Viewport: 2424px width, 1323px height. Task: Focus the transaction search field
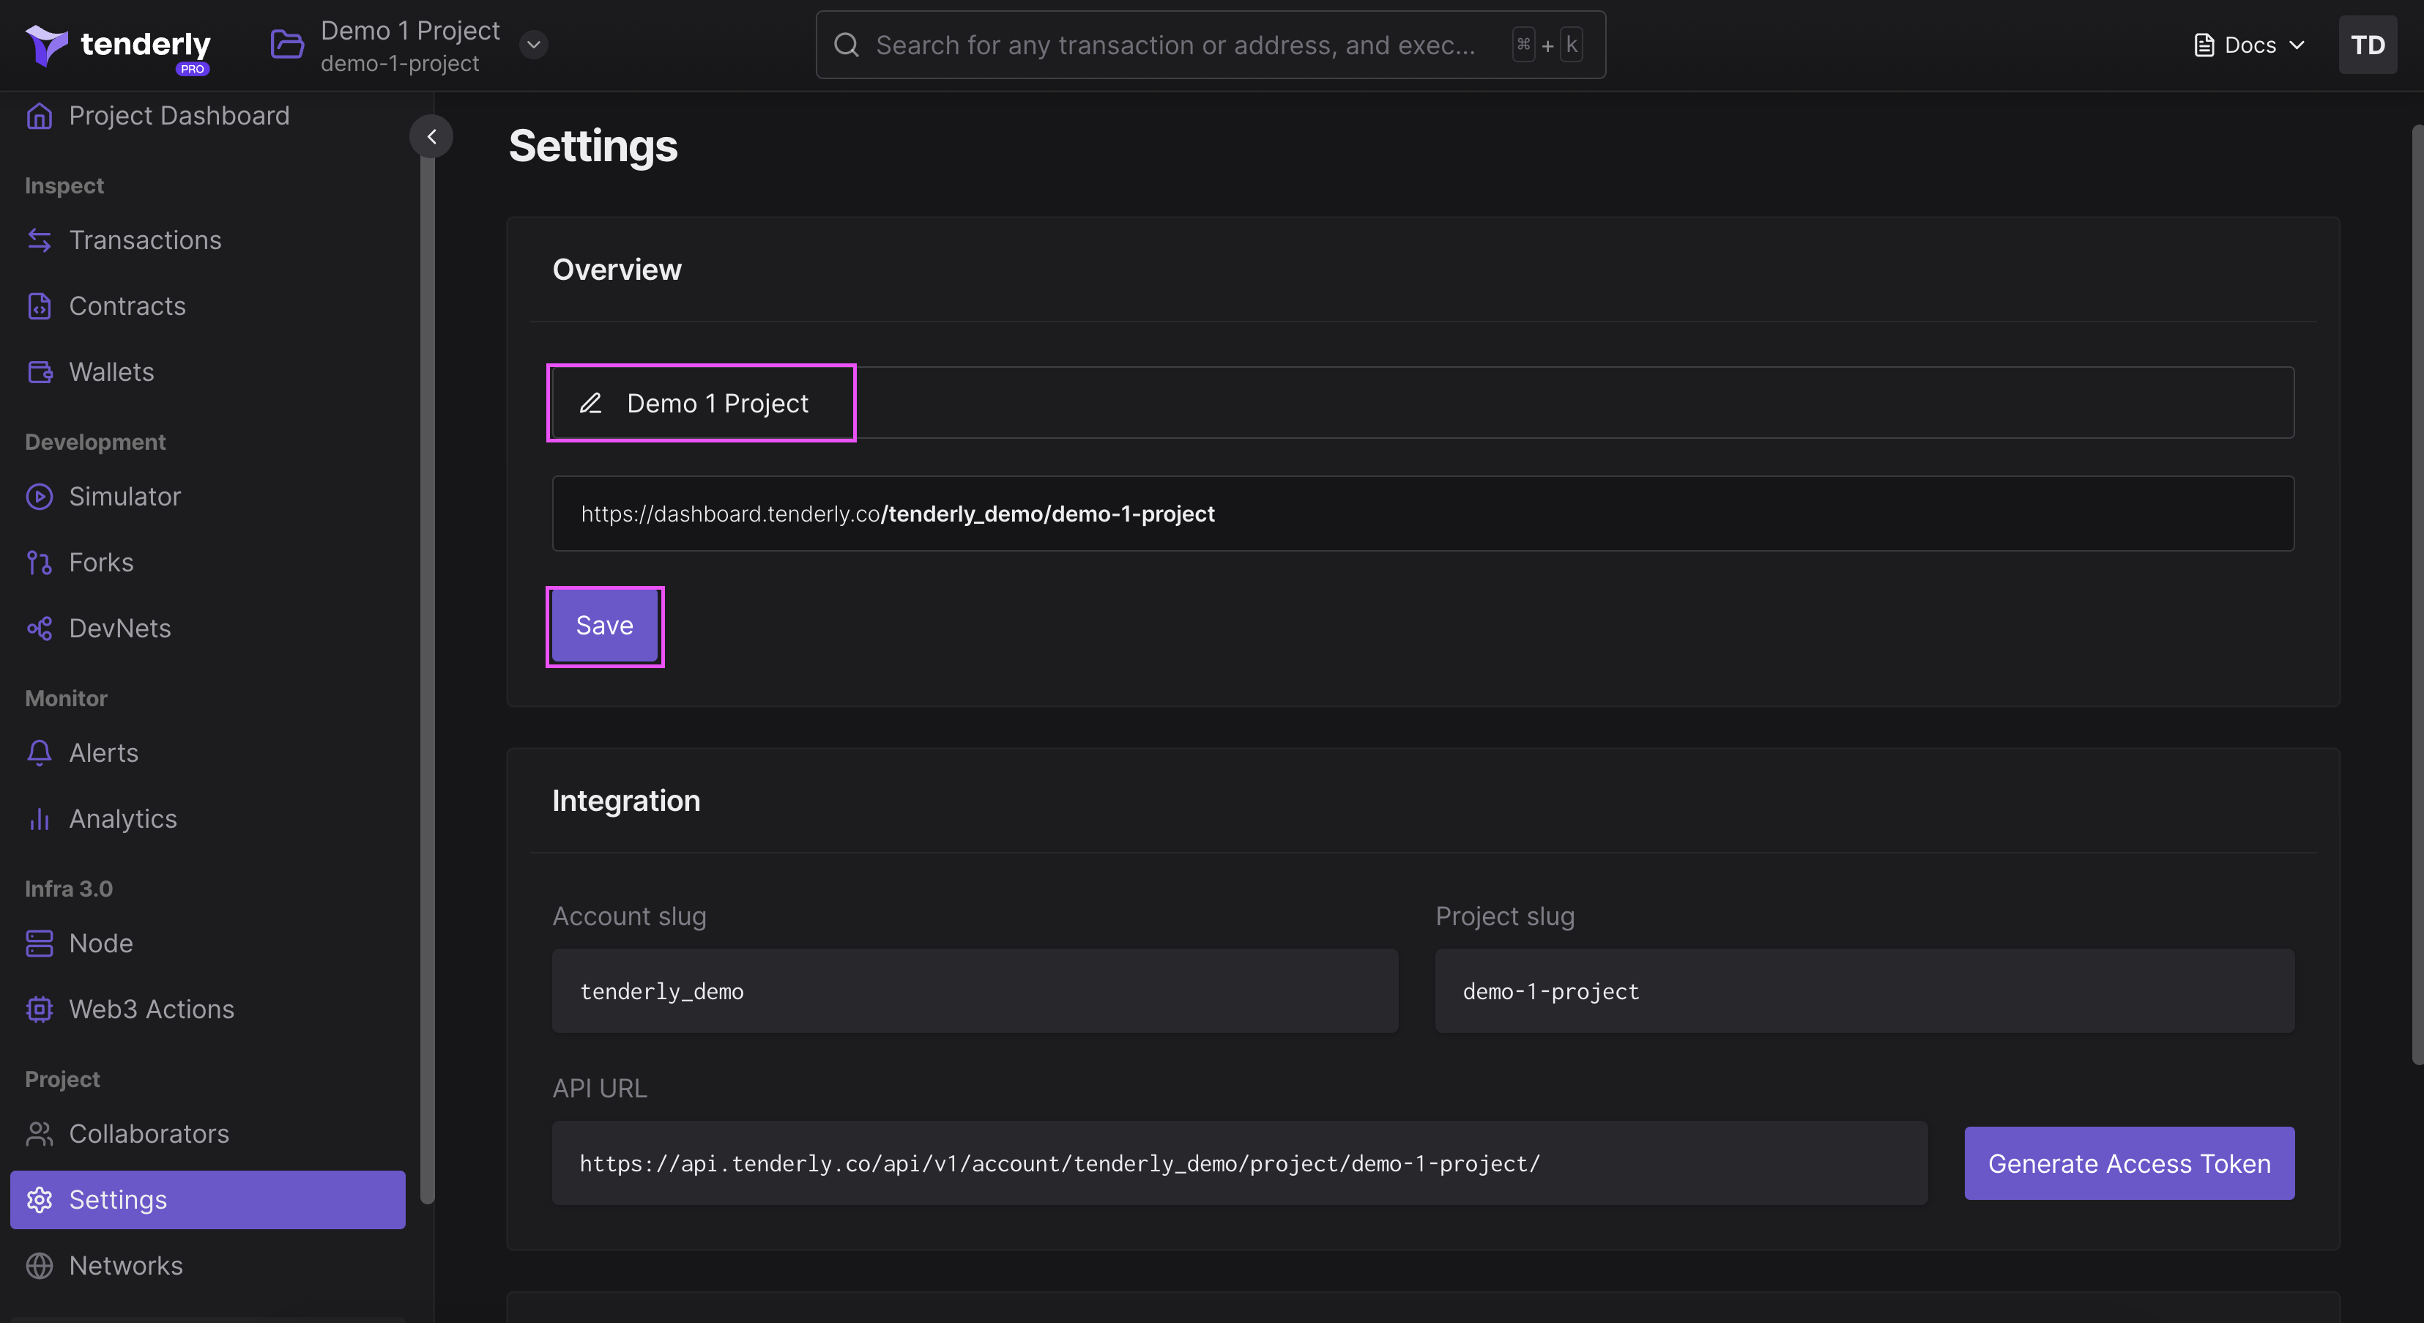(x=1210, y=44)
